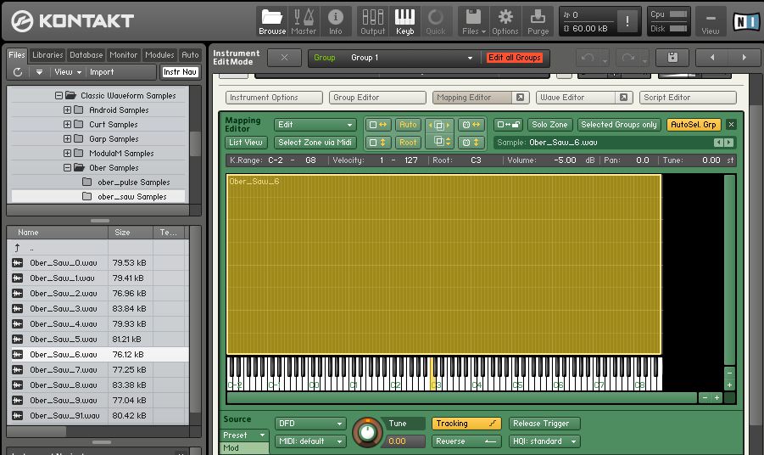Click the Kontakt logo

point(73,20)
